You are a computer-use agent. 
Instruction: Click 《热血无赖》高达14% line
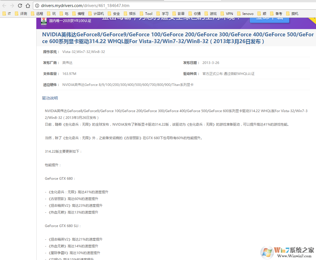pos(71,246)
